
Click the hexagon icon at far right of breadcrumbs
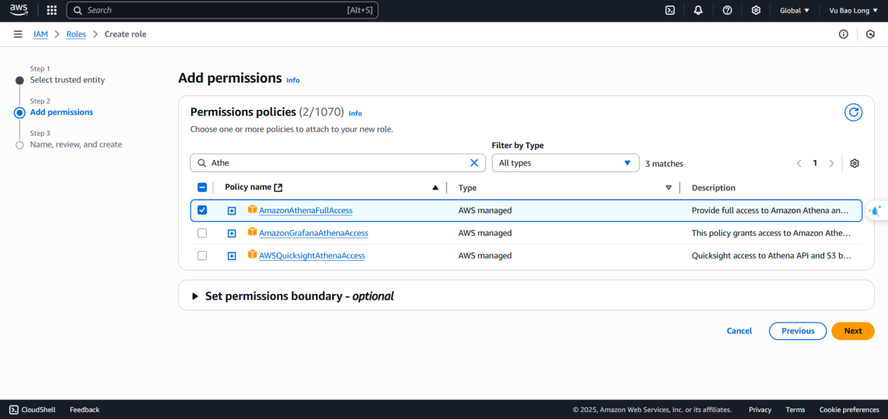[x=870, y=34]
